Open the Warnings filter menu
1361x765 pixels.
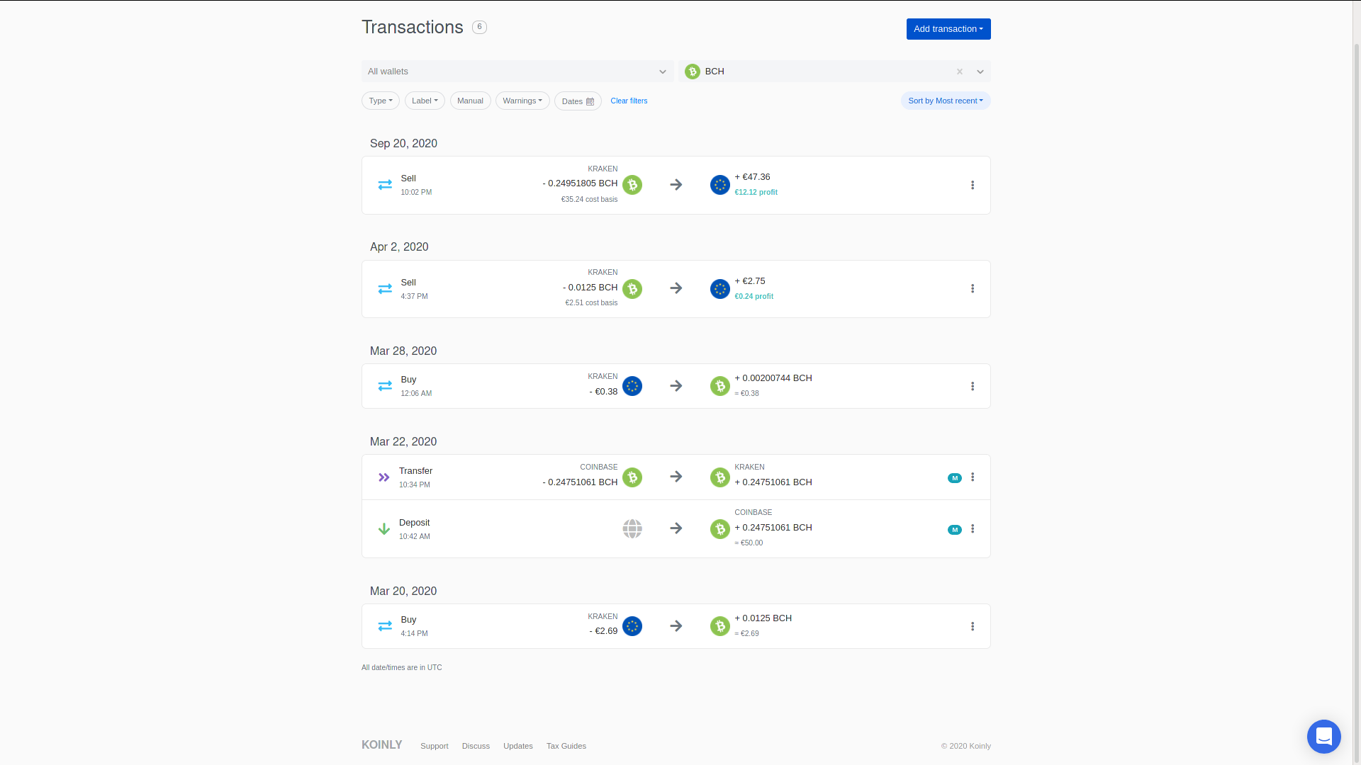click(522, 101)
